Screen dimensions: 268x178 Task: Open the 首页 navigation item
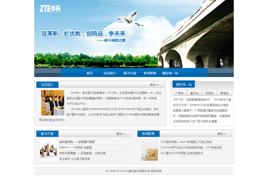[x=90, y=73]
